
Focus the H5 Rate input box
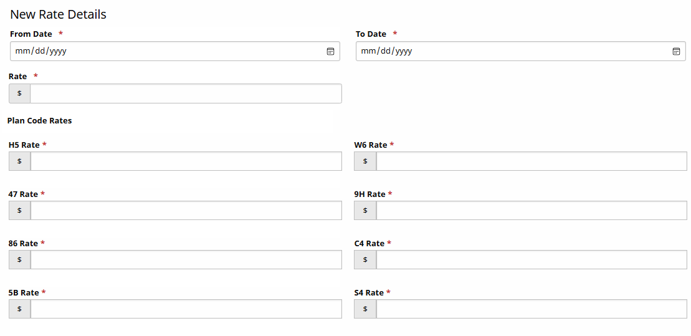coord(186,161)
